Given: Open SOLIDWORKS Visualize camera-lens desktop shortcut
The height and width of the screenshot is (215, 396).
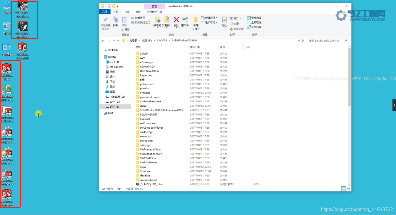Looking at the screenshot, I should 23,9.
